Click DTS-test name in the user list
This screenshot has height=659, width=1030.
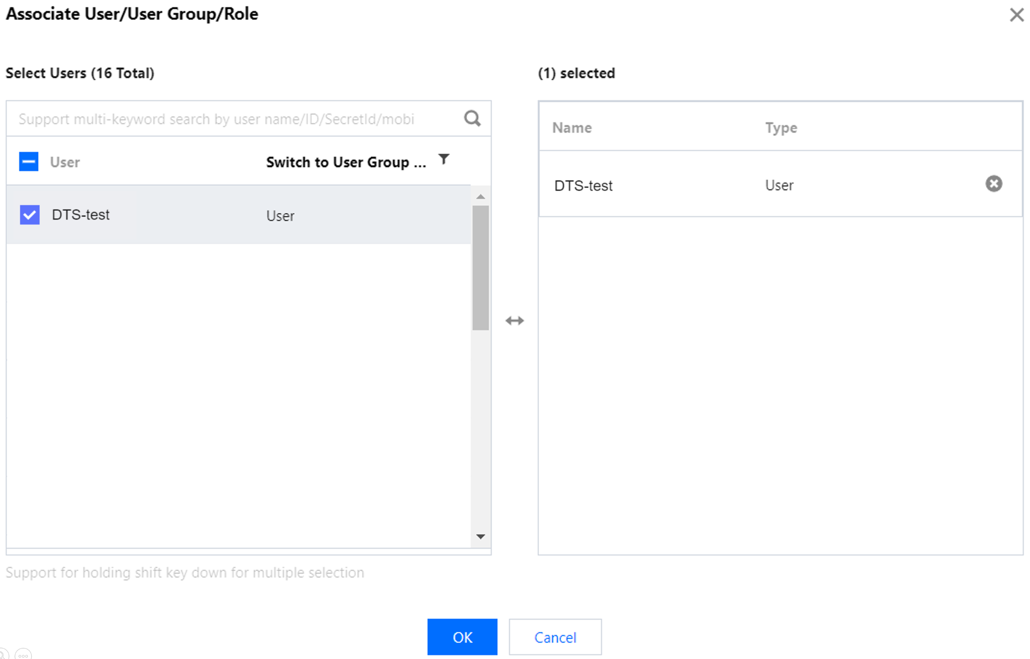click(x=81, y=215)
